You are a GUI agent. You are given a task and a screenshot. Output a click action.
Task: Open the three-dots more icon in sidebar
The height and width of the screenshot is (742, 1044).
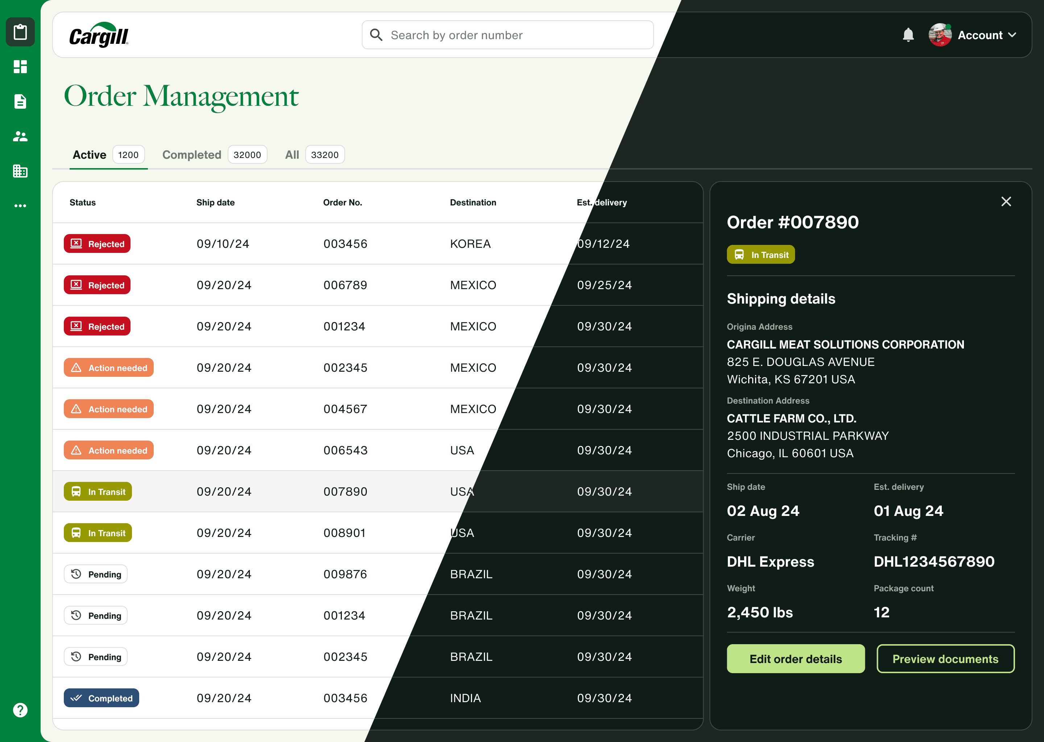tap(20, 205)
